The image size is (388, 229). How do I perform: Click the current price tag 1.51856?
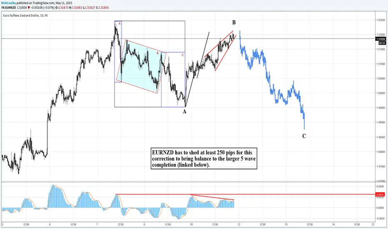coord(381,39)
